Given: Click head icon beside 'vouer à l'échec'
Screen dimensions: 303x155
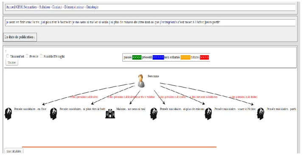Looking at the screenshot, I should pyautogui.click(x=208, y=114).
